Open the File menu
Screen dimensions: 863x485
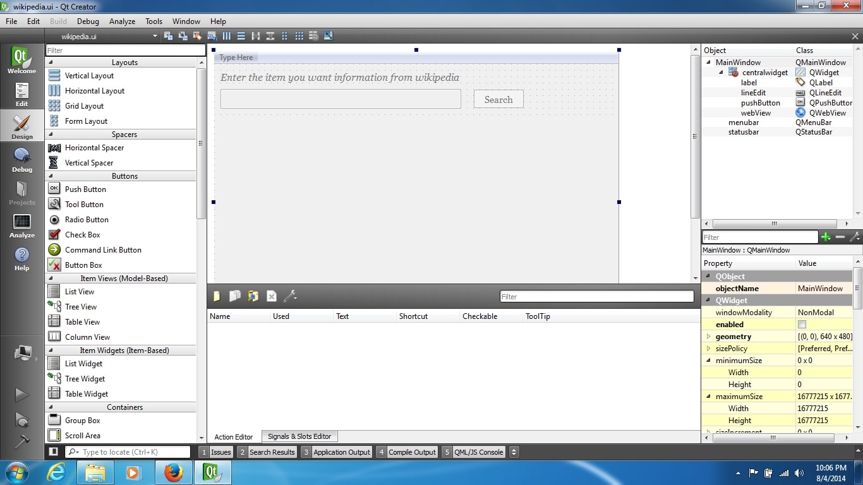[x=11, y=21]
